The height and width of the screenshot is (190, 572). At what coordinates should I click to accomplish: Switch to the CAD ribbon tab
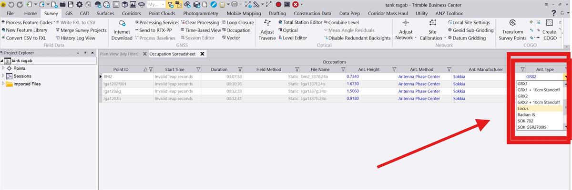[84, 14]
